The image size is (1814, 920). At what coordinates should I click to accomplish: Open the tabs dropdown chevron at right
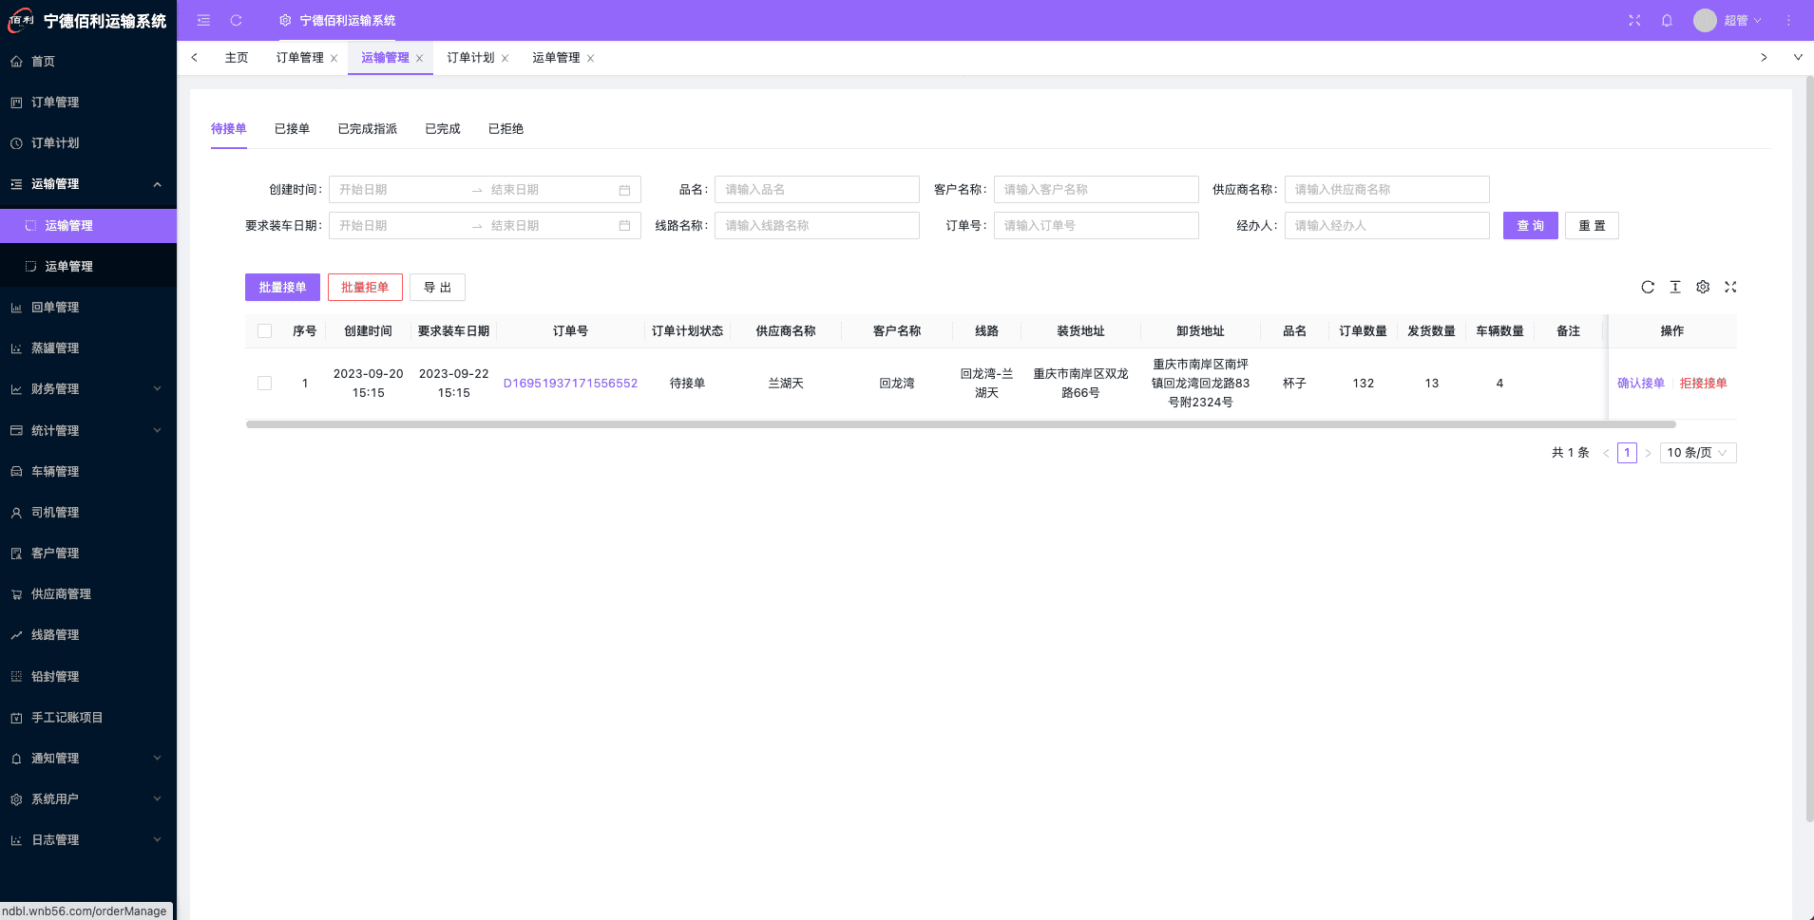pos(1797,58)
